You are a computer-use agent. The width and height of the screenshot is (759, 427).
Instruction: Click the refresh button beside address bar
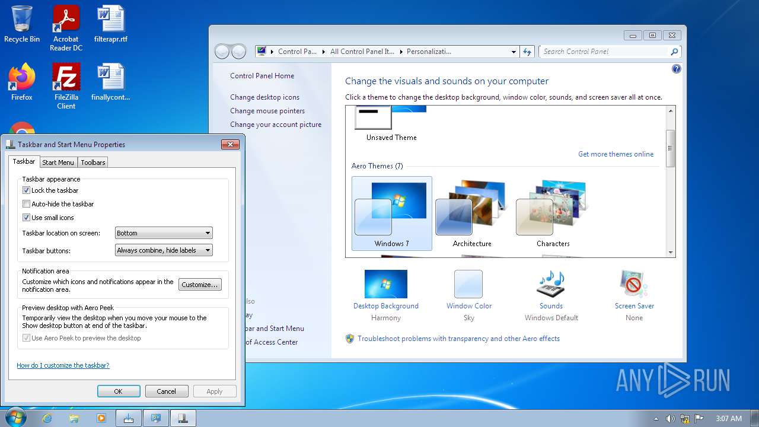(527, 52)
